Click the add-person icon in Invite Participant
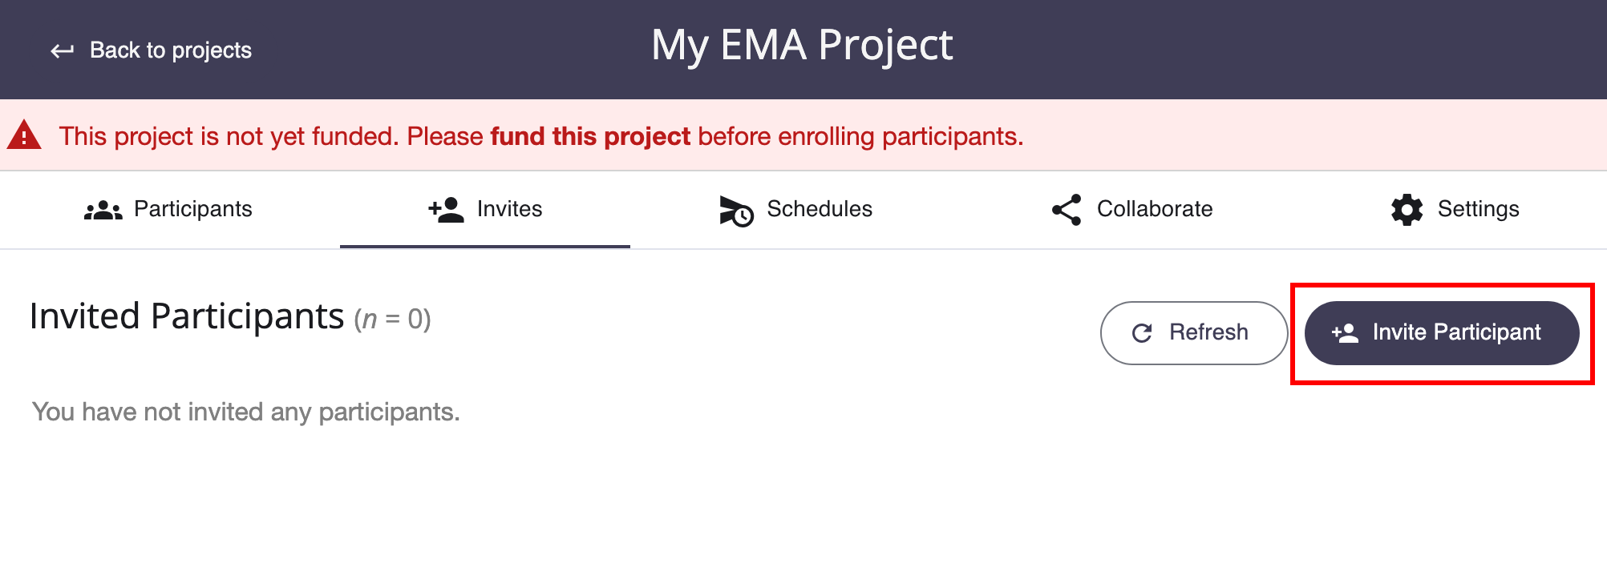Image resolution: width=1607 pixels, height=567 pixels. tap(1345, 333)
